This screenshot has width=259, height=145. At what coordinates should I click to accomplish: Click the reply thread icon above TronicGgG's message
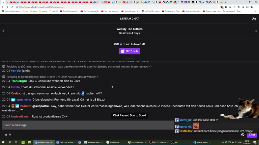(x=4, y=77)
